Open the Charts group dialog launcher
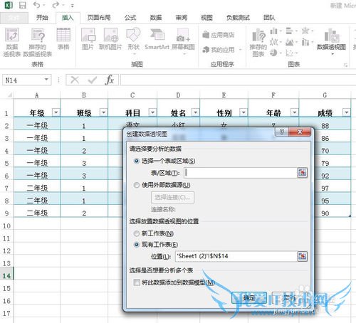 (x=345, y=65)
